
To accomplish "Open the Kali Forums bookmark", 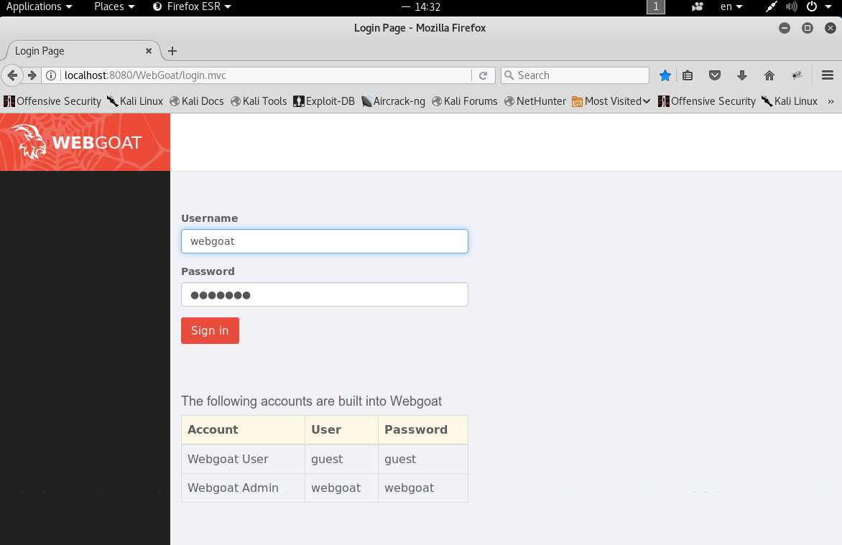I will 465,101.
